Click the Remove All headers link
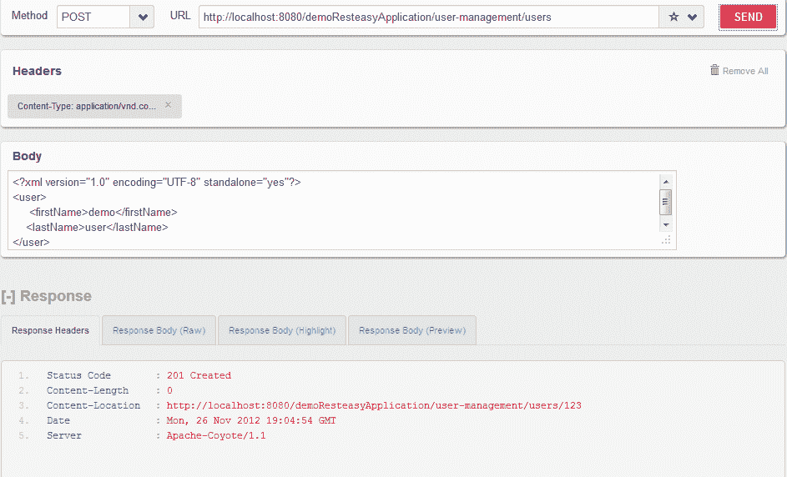Image resolution: width=787 pixels, height=477 pixels. point(744,71)
